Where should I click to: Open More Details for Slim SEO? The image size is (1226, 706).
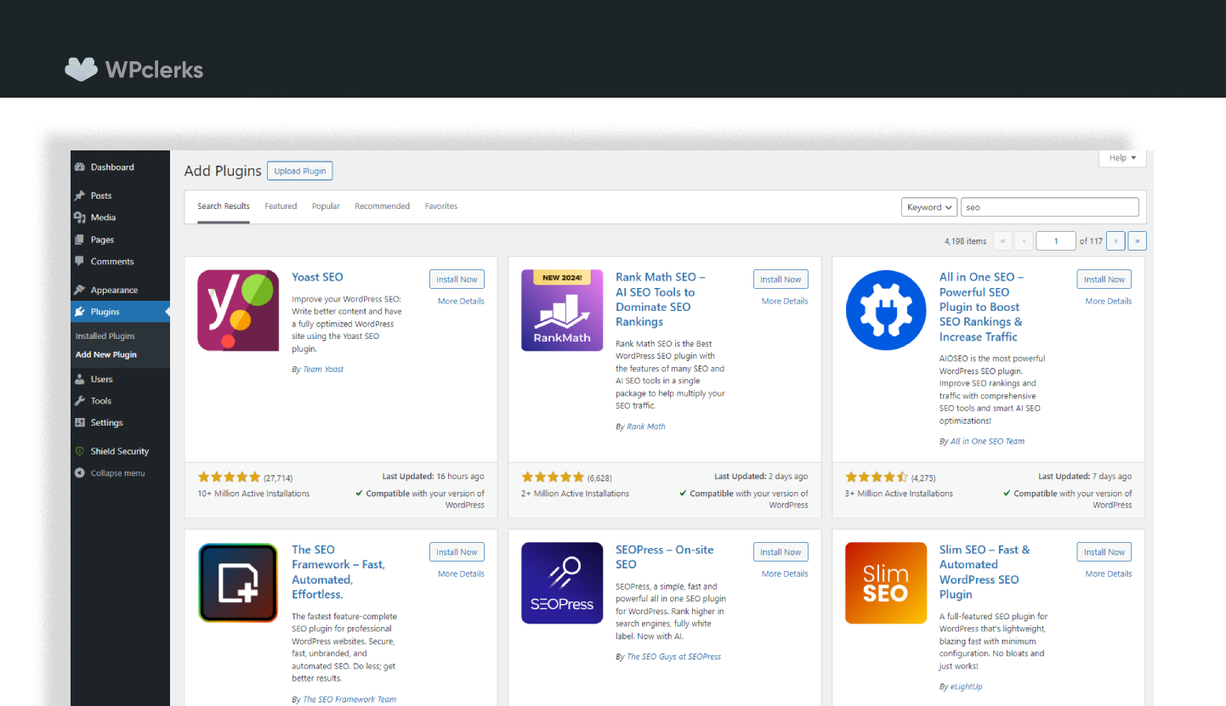click(1109, 574)
